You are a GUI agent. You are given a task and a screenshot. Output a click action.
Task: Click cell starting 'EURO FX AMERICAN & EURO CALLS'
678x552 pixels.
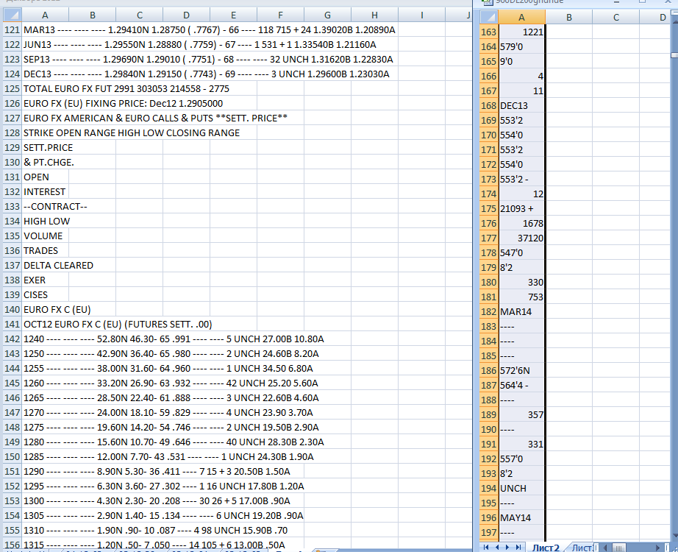point(156,118)
